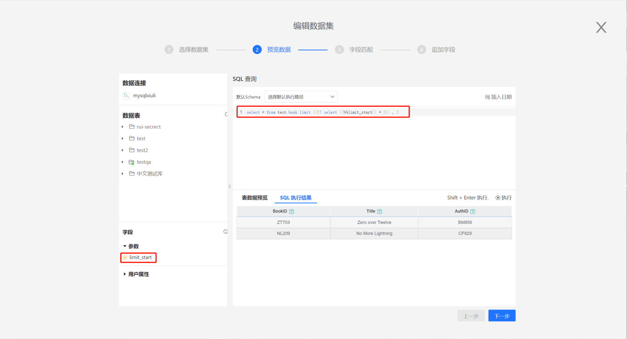Click the text type icon next to Title
The width and height of the screenshot is (627, 339).
point(380,212)
